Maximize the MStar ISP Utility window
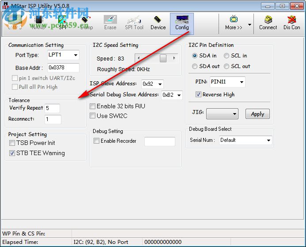306x247 pixels. point(282,6)
